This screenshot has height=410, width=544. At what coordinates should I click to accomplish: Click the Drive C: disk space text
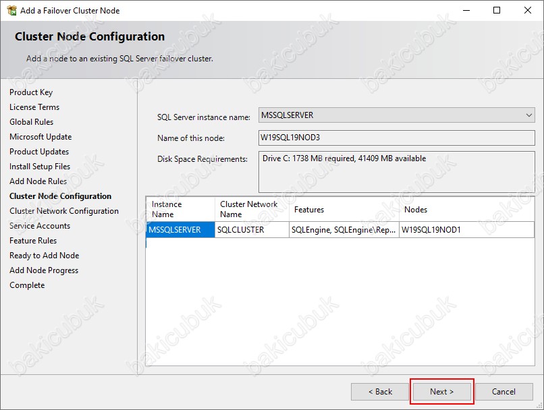click(344, 158)
